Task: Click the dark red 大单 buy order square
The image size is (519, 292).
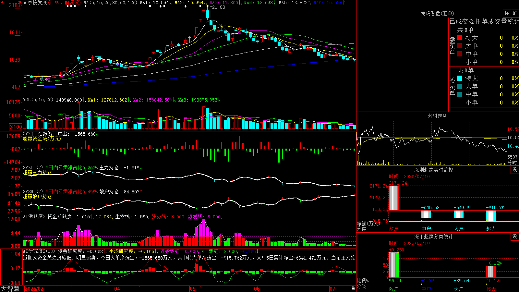Action: click(459, 46)
